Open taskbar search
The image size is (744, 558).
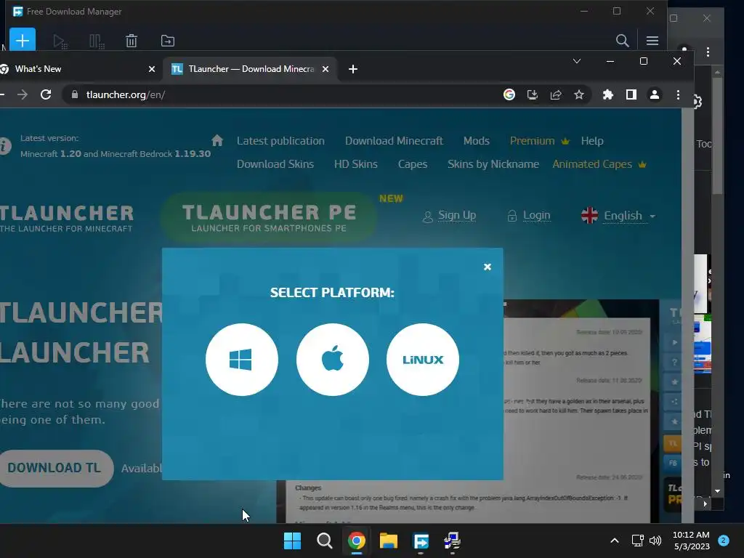click(325, 541)
